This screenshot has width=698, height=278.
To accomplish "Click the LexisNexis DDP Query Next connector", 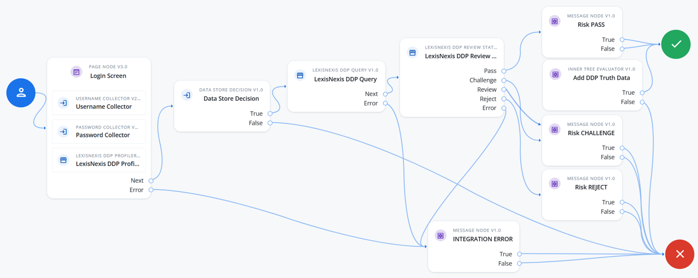I will [386, 94].
